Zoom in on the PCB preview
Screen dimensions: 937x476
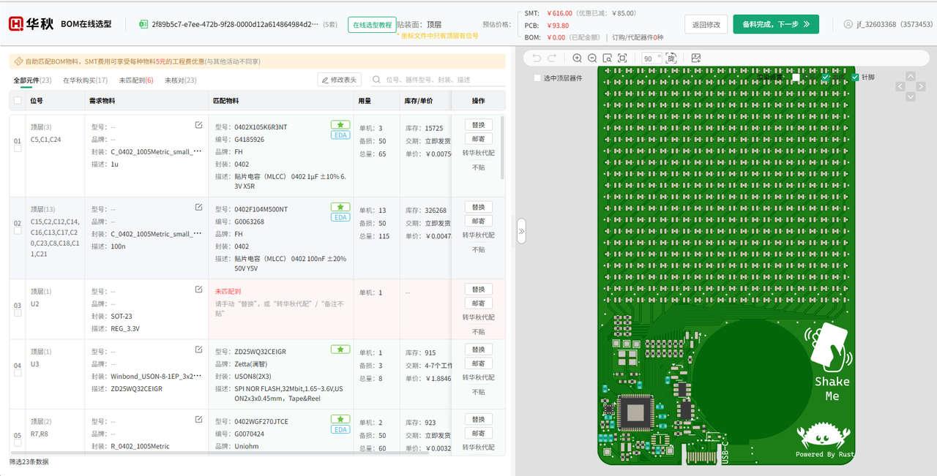coord(577,58)
